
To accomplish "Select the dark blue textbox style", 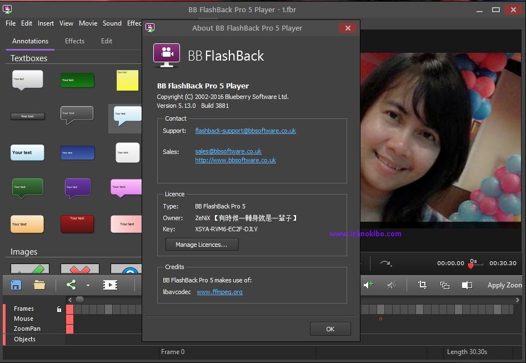I will coord(78,153).
